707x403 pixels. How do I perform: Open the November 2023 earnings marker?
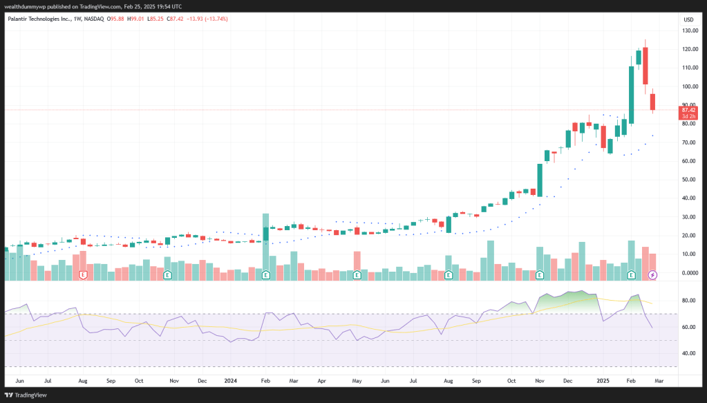(167, 275)
